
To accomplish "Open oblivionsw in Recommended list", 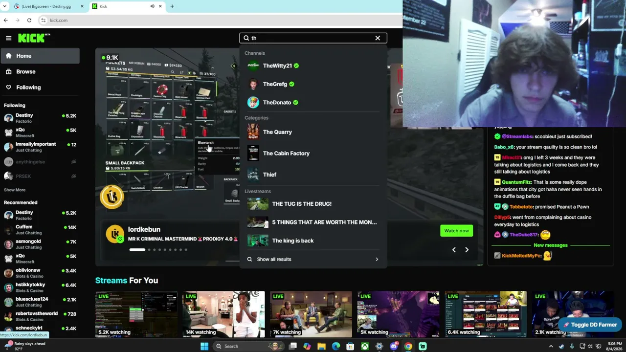I will (40, 273).
